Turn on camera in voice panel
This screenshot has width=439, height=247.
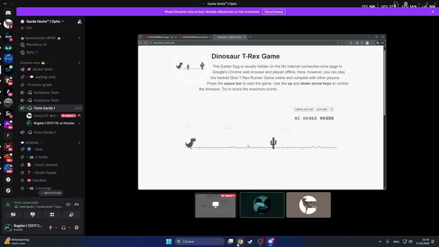(13, 214)
